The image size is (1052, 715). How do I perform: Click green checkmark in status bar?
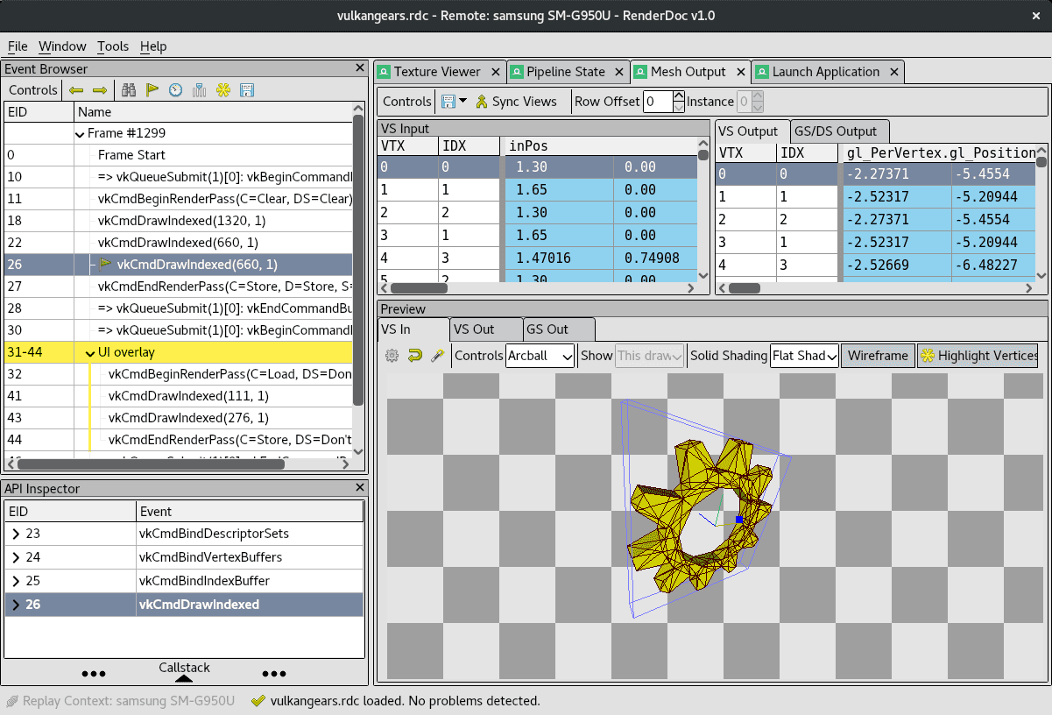click(x=258, y=701)
